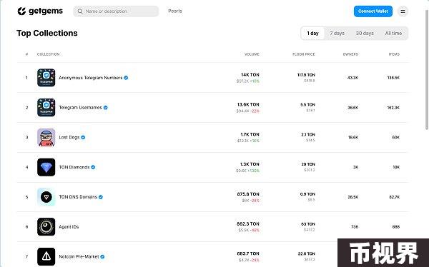The width and height of the screenshot is (429, 267).
Task: Open the Agent IDs collection icon
Action: [46, 226]
